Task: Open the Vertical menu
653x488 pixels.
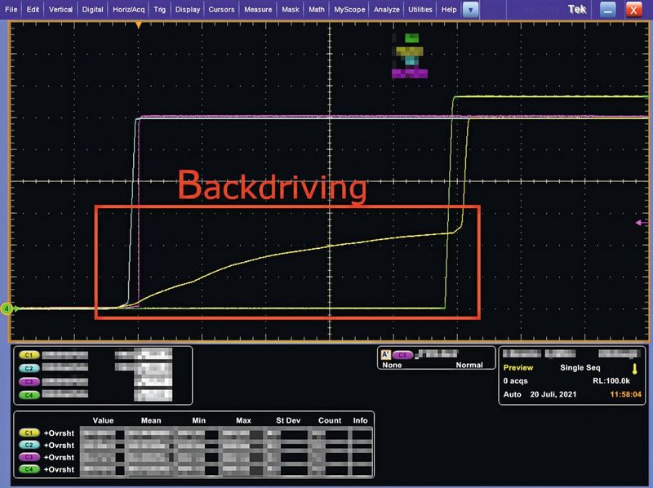Action: (x=60, y=10)
